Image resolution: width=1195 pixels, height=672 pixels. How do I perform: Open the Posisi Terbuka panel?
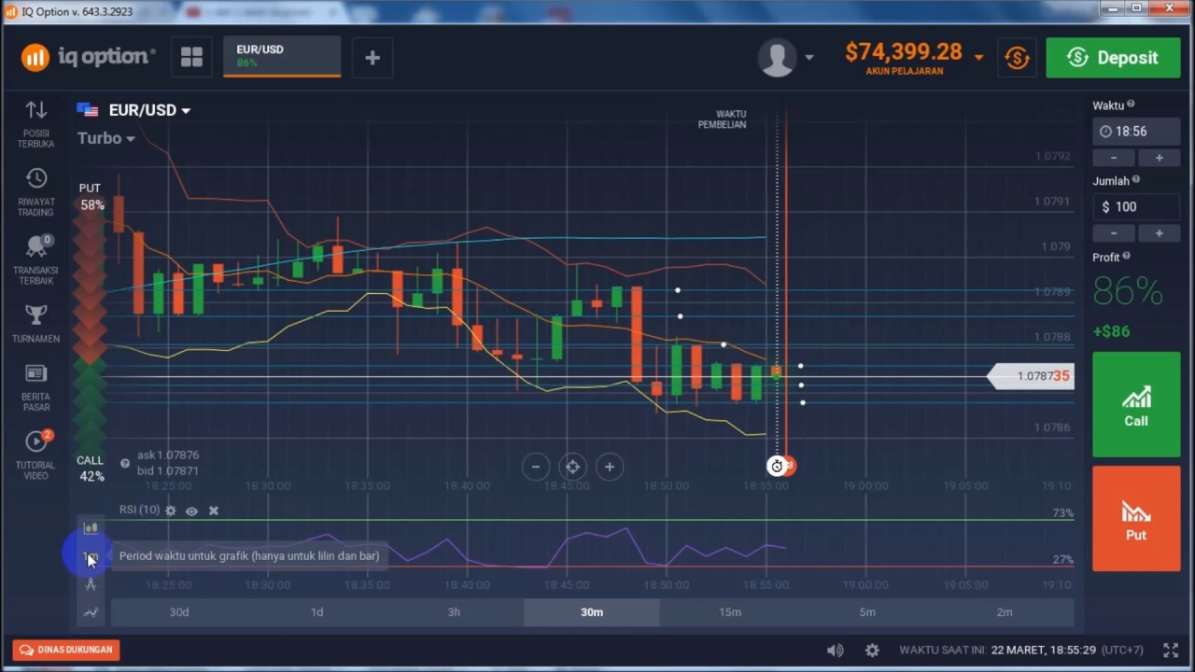click(x=35, y=123)
